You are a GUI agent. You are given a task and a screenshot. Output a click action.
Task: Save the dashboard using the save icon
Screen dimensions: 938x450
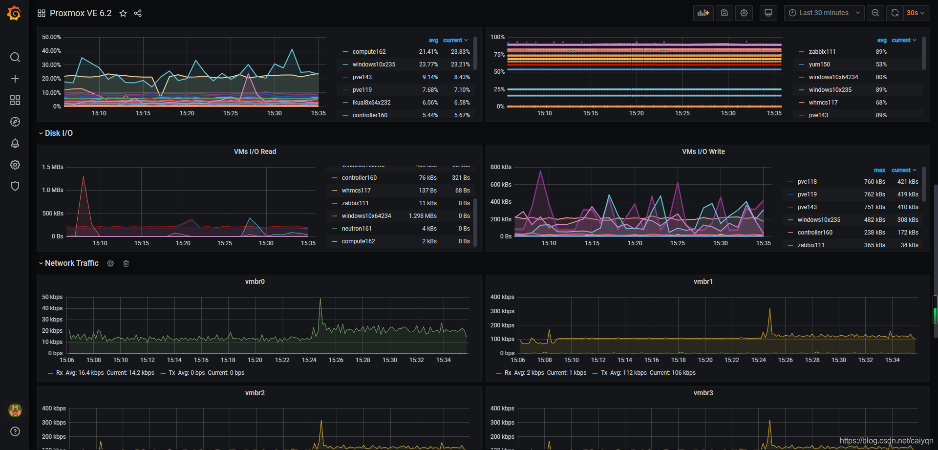(x=724, y=13)
